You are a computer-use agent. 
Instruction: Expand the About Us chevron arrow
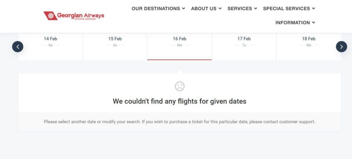pos(220,8)
